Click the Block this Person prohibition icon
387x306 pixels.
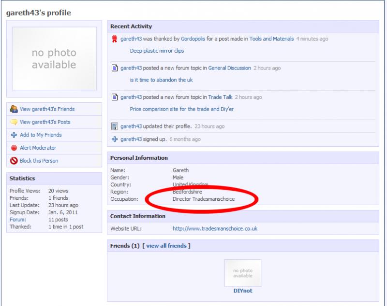[14, 161]
